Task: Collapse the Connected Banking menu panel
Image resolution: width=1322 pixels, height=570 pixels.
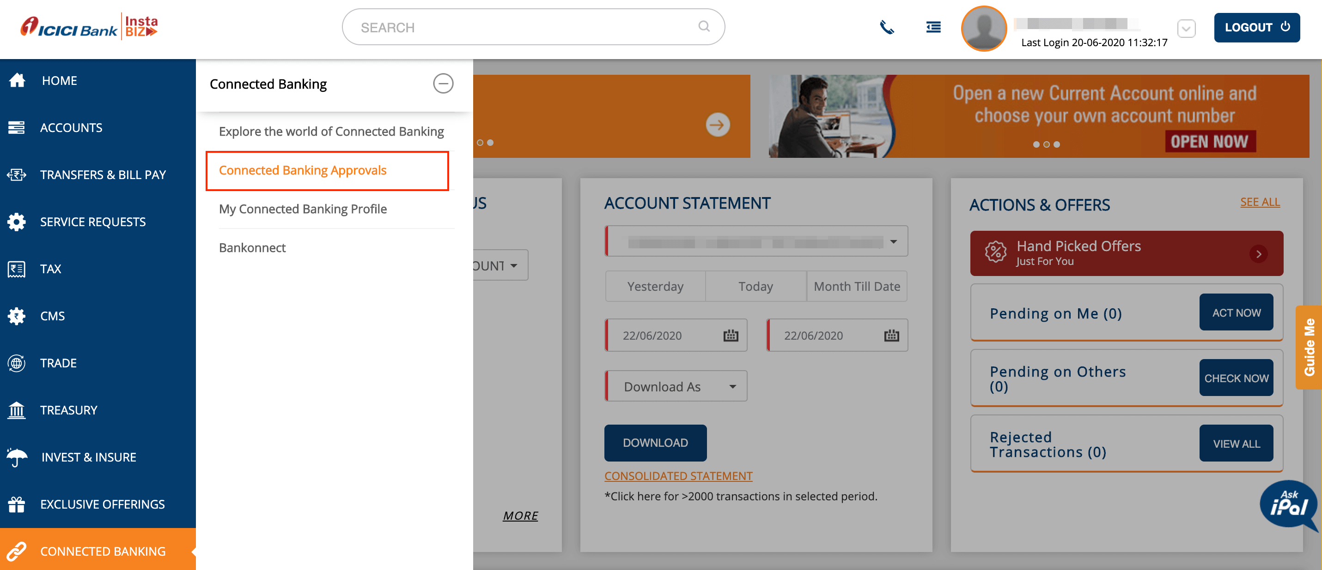Action: 444,83
